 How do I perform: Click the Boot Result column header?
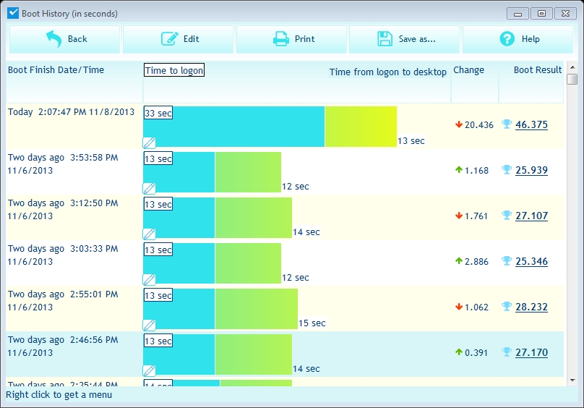[537, 70]
